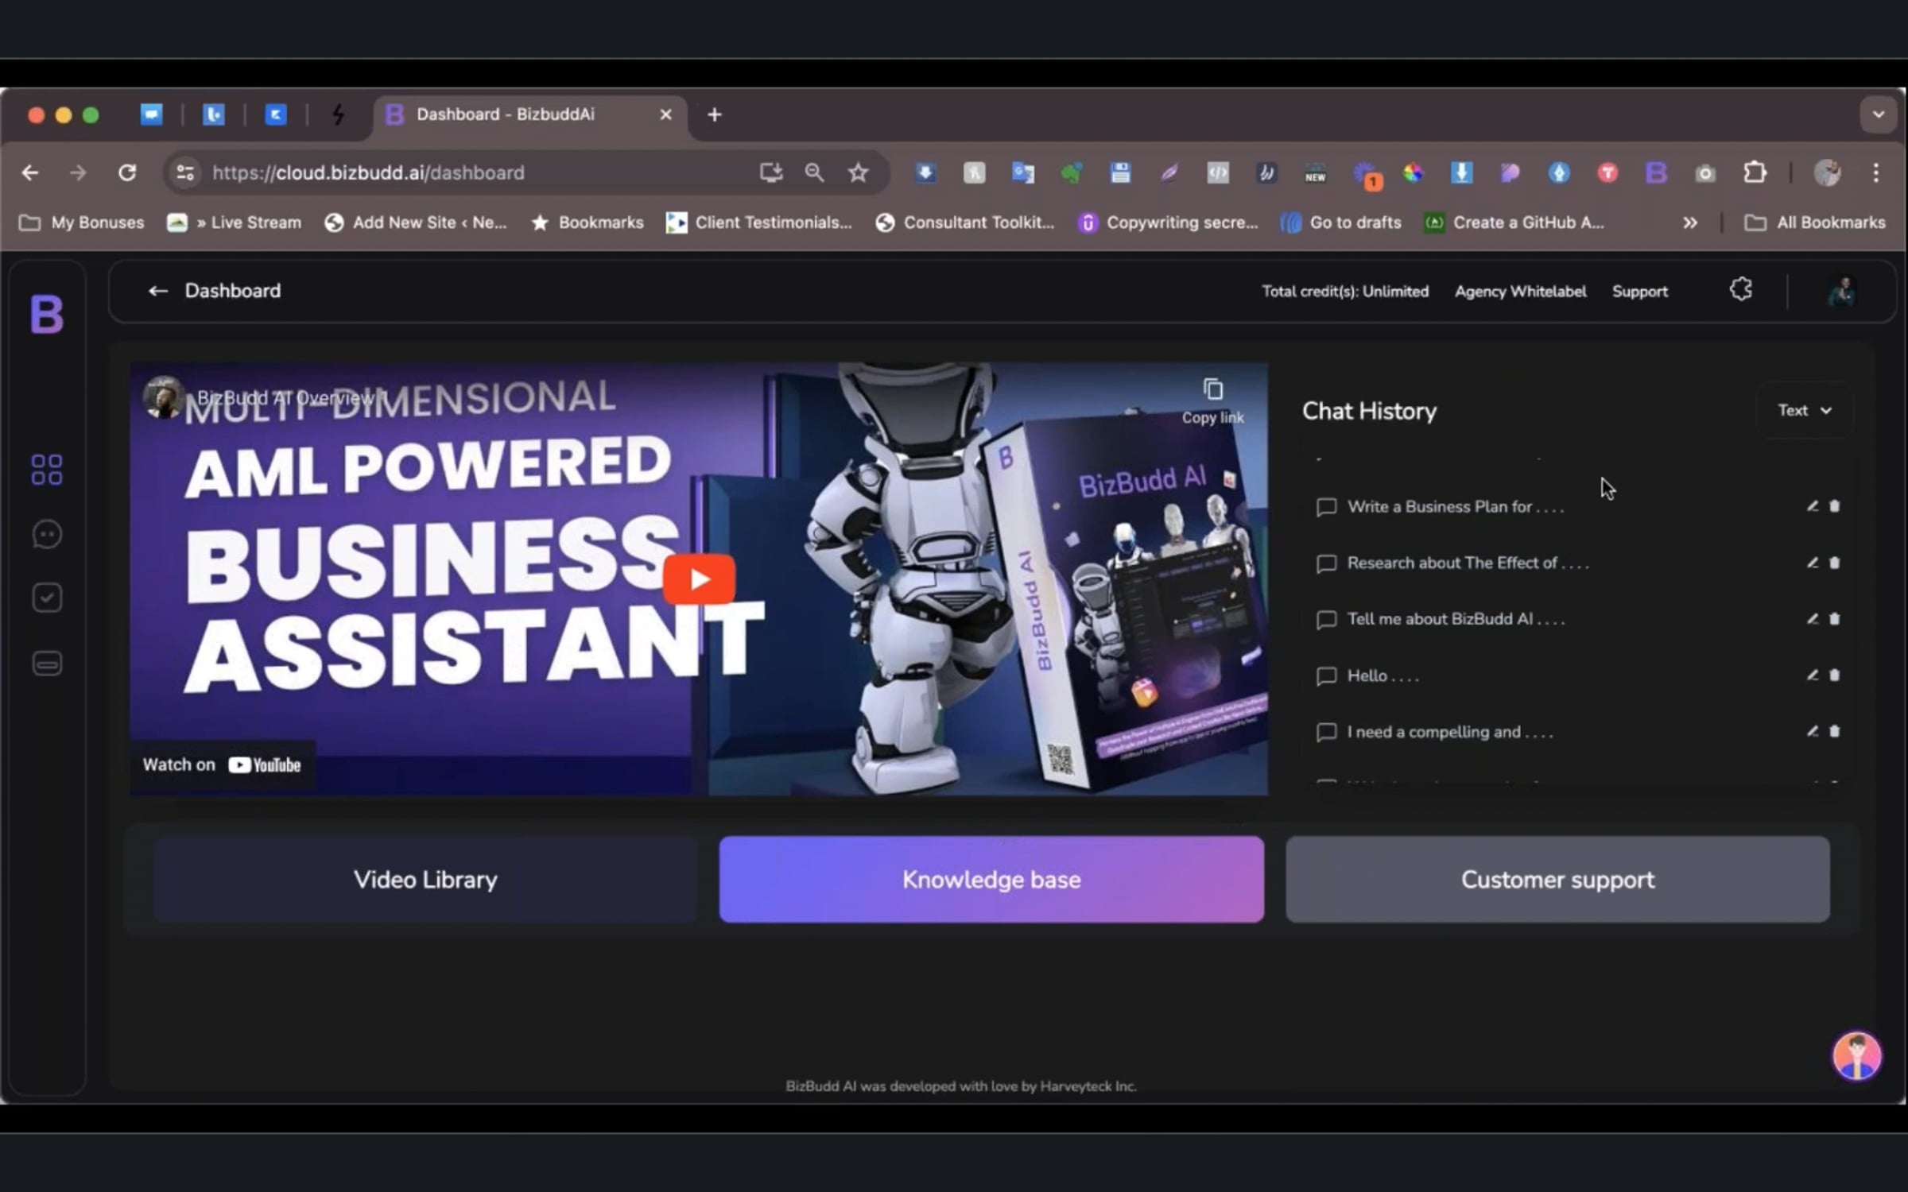Screen dimensions: 1908x1192
Task: Open the dashboard grid icon in sidebar
Action: 47,470
